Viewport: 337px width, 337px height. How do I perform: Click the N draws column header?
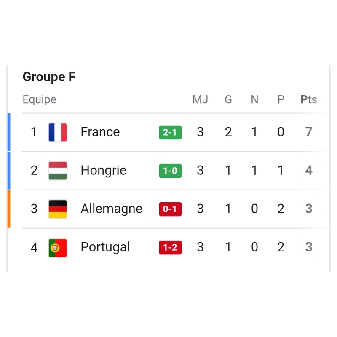click(x=254, y=100)
